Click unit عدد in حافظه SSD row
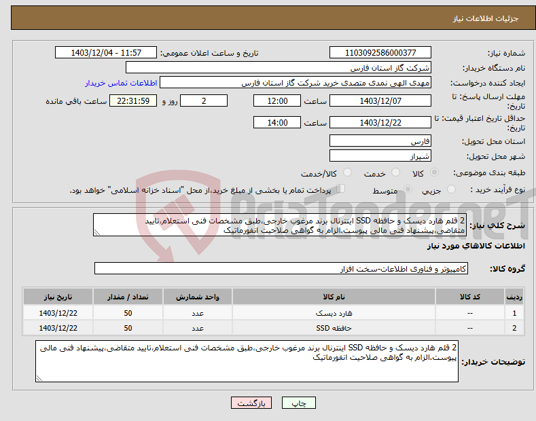Screen dimensions: 536x421 [198, 328]
